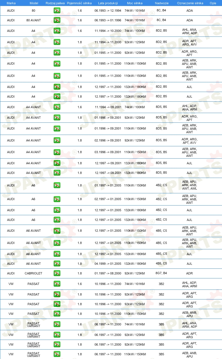Image resolution: width=222 pixels, height=359 pixels.
Task: Click fuel icon for A4 92kW from 01.1995
Action: [x=57, y=53]
